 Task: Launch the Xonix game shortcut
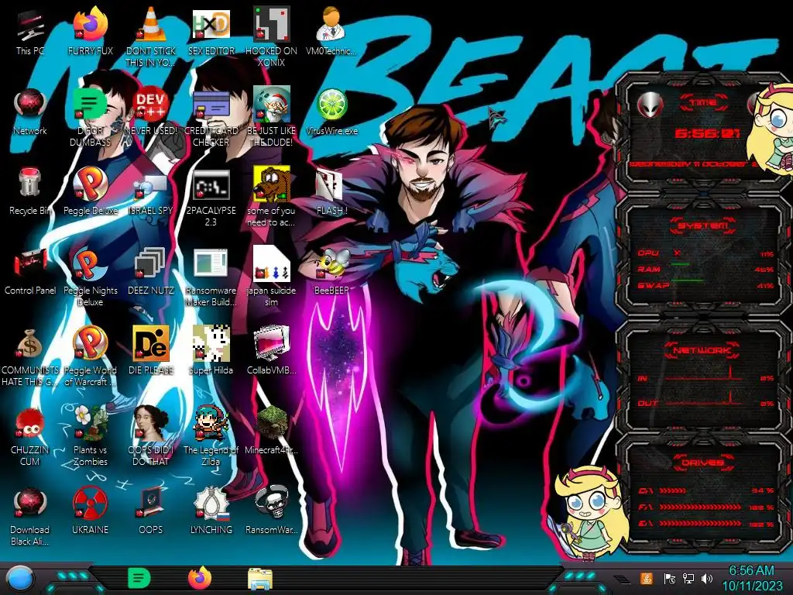[271, 36]
